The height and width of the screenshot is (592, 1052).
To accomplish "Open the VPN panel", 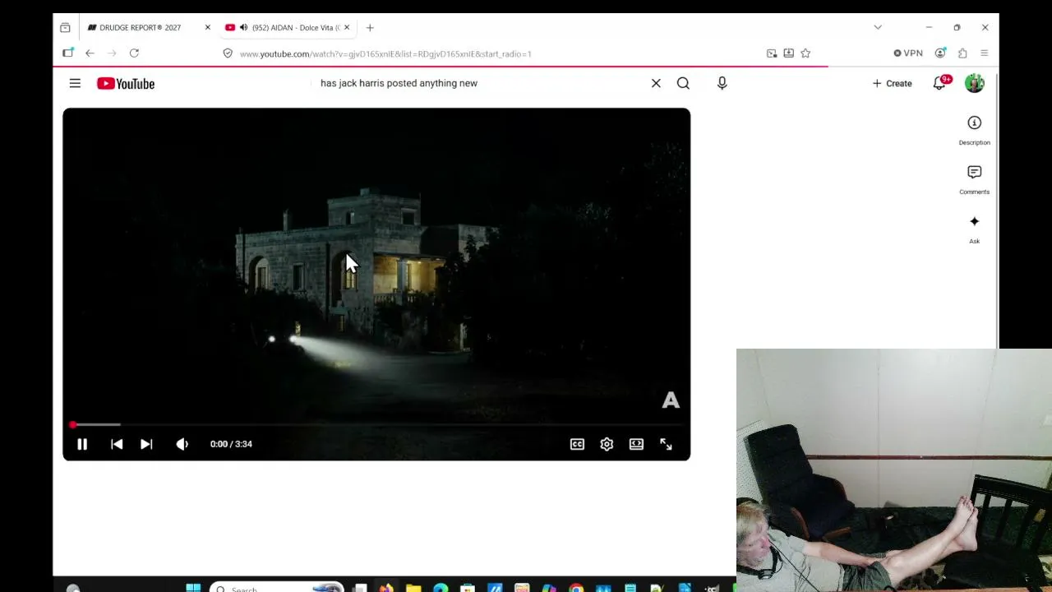I will [x=908, y=53].
